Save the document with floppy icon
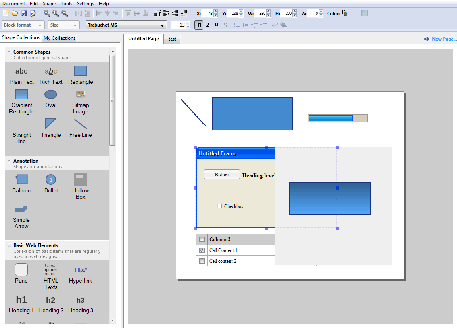The width and height of the screenshot is (457, 328). [x=24, y=13]
